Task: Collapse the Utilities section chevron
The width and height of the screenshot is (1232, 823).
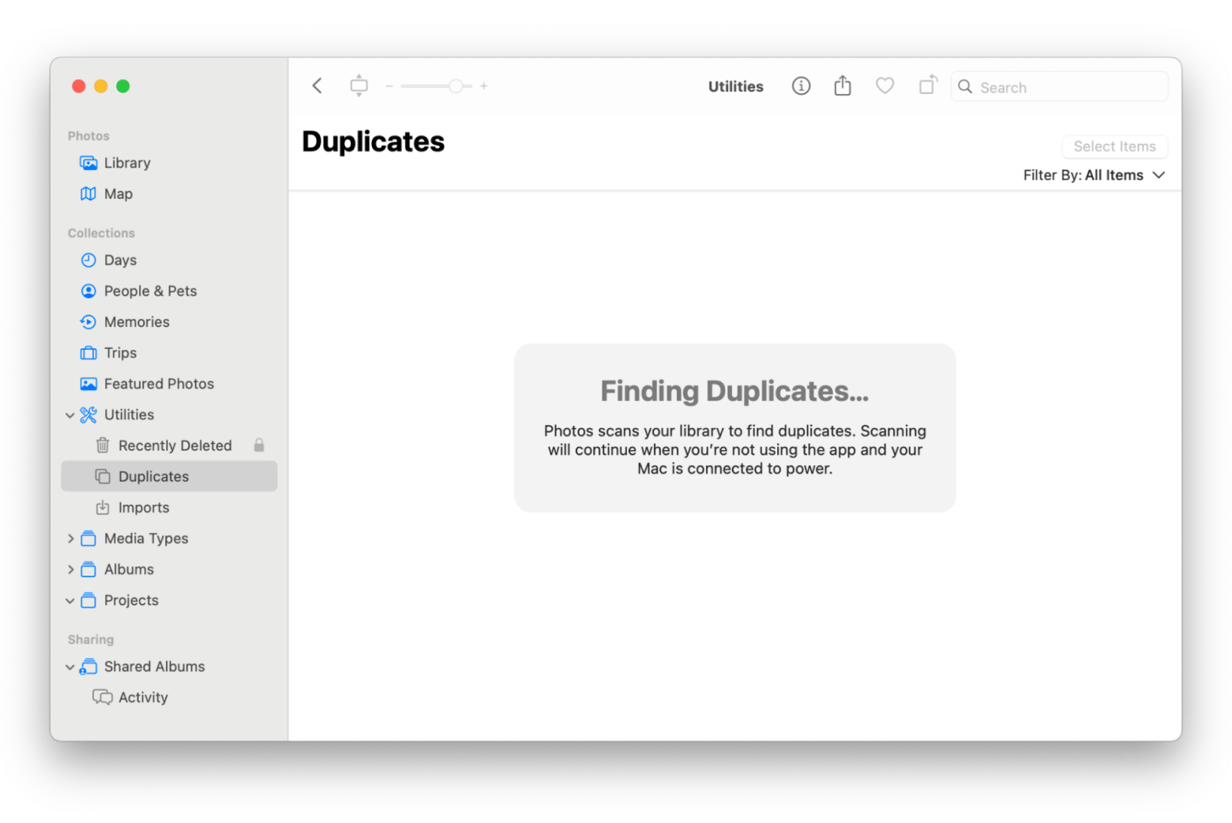Action: pyautogui.click(x=70, y=415)
